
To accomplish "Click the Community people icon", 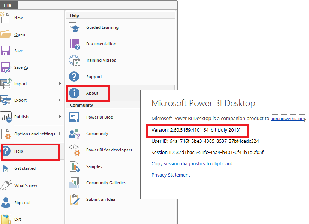I will coord(74,134).
